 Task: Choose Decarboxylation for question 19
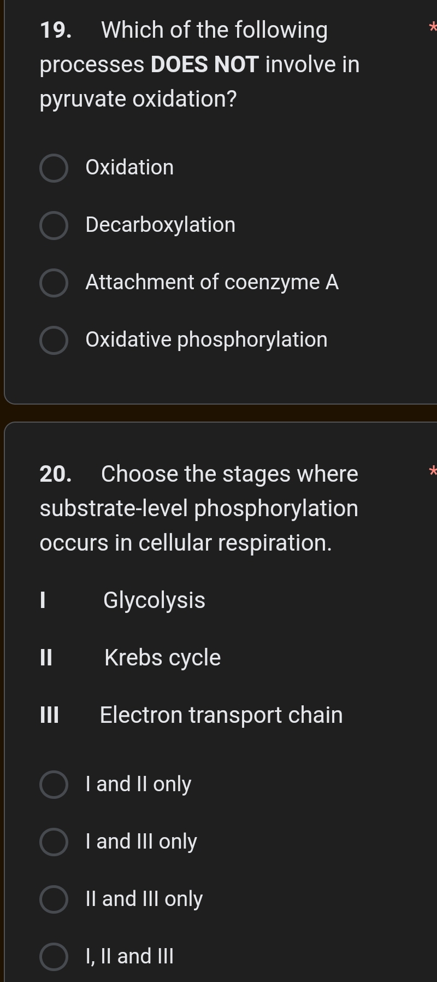point(53,225)
